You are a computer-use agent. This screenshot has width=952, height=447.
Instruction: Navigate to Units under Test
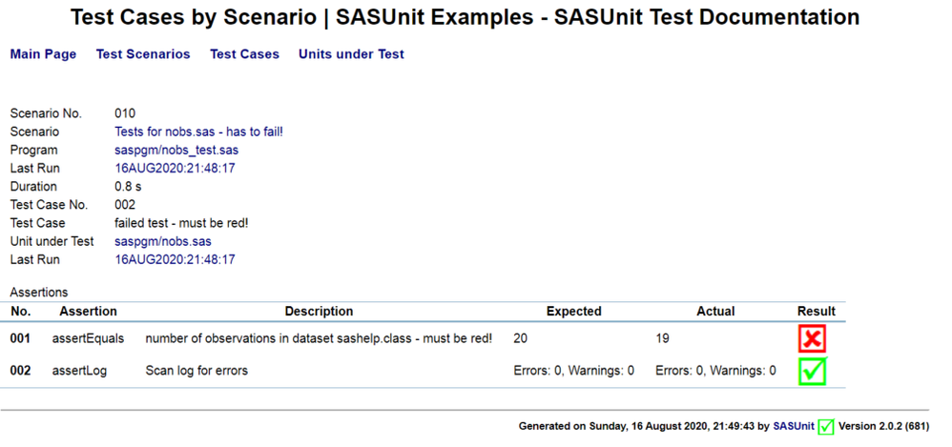pyautogui.click(x=351, y=54)
